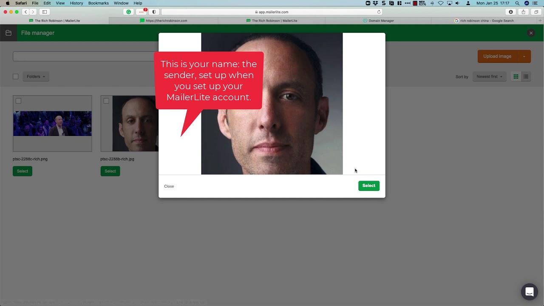Open the extension with red 7 badge
Screen dimensions: 544x306
coord(142,12)
